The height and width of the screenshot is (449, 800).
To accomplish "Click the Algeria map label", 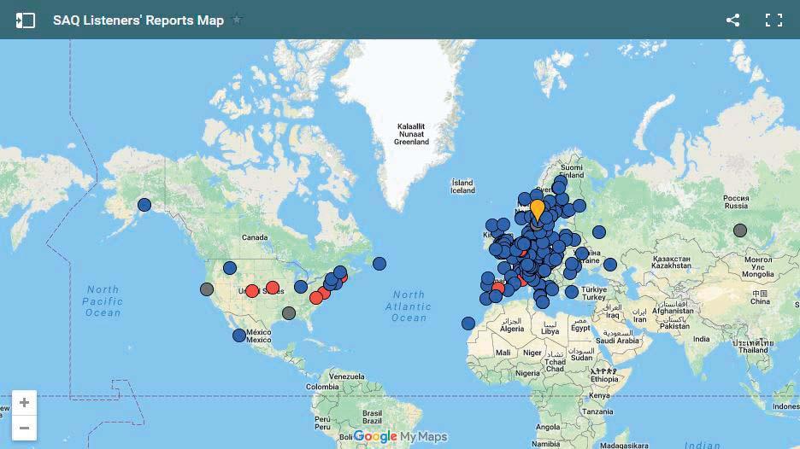I will point(512,325).
